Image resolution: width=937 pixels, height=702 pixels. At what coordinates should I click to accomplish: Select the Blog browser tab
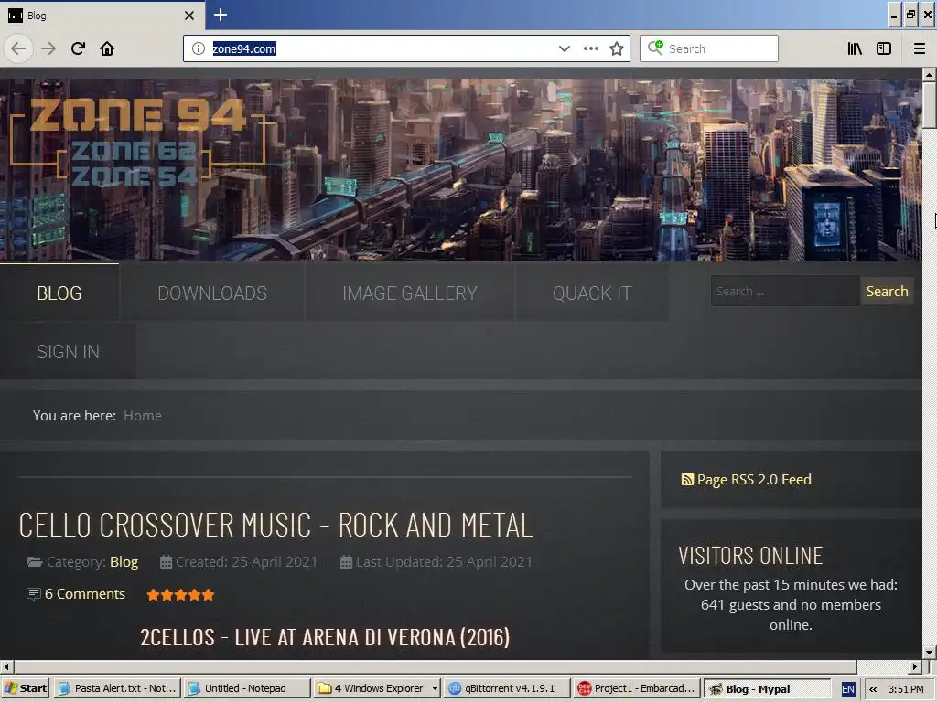point(102,16)
